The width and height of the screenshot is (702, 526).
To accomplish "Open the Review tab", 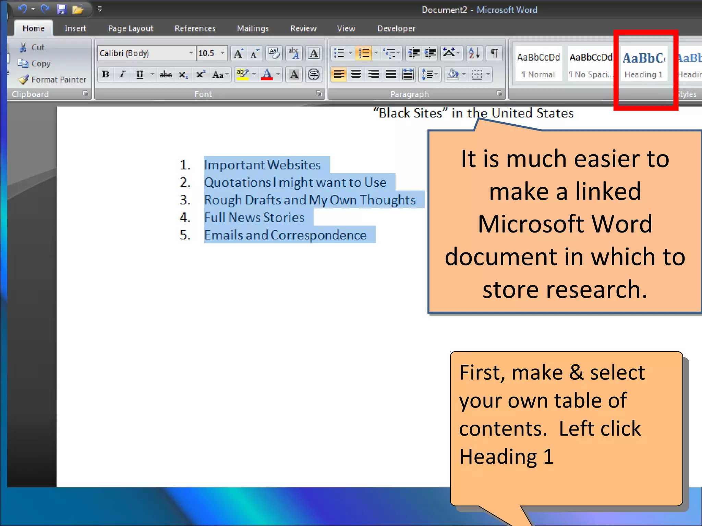I will point(303,28).
